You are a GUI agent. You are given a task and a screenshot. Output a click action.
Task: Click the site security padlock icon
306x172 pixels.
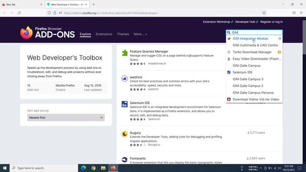click(55, 13)
